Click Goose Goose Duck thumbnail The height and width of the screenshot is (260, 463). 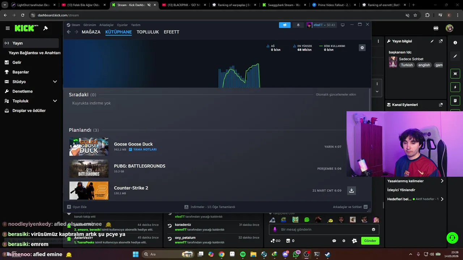89,147
